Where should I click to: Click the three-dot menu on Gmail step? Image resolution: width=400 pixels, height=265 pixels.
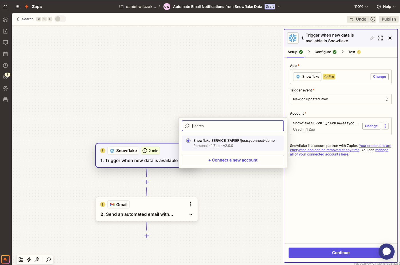click(191, 204)
